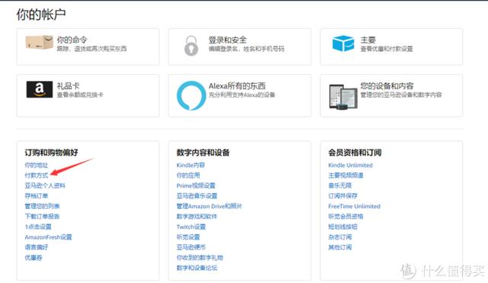Open the 数字游戏和软件 link
This screenshot has height=283, width=488.
[197, 217]
